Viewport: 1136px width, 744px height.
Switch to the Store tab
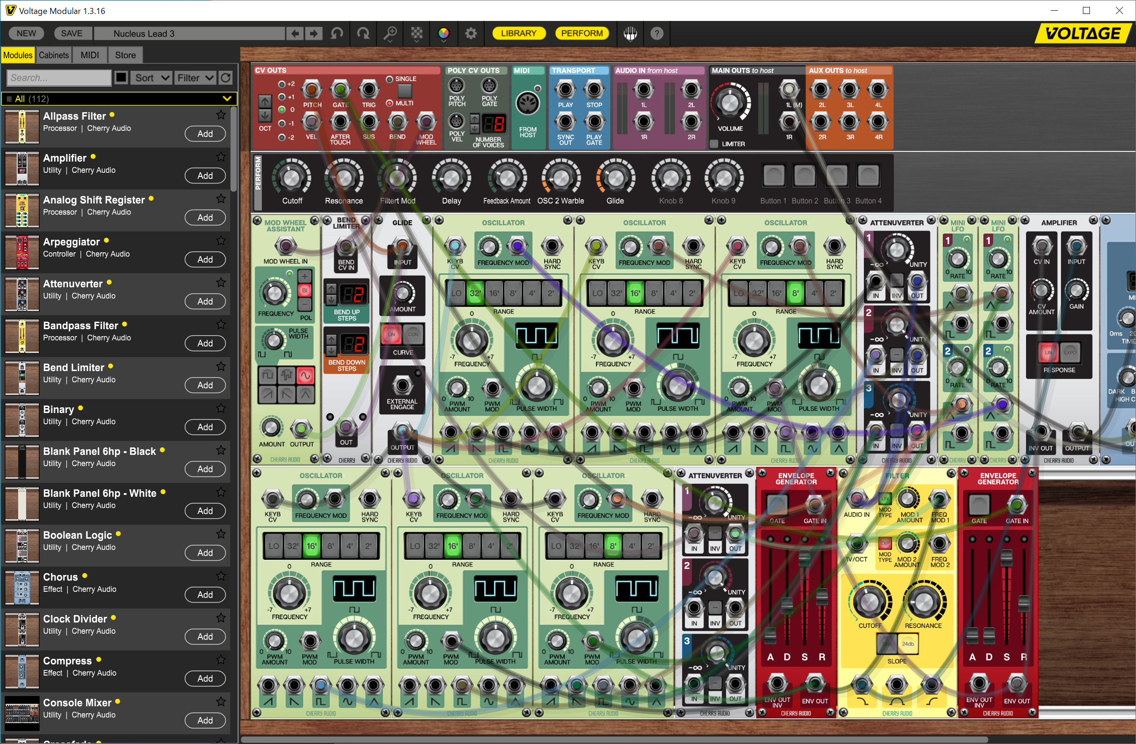(x=125, y=55)
